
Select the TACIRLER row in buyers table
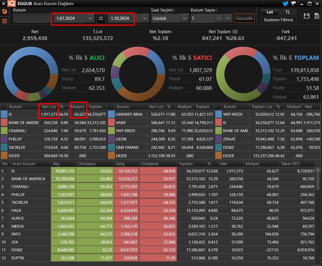(x=53, y=147)
